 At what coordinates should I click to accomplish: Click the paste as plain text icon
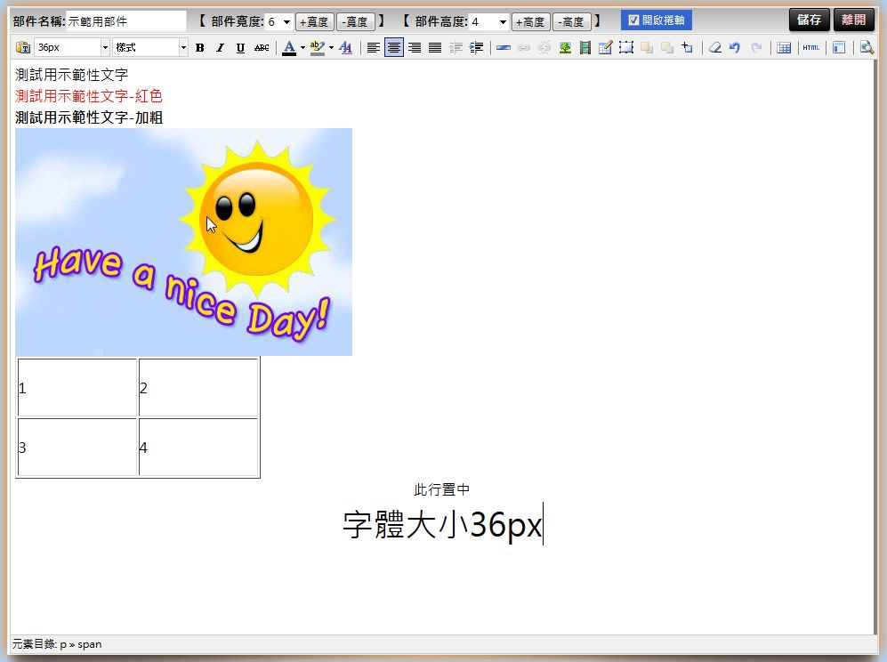coord(23,48)
